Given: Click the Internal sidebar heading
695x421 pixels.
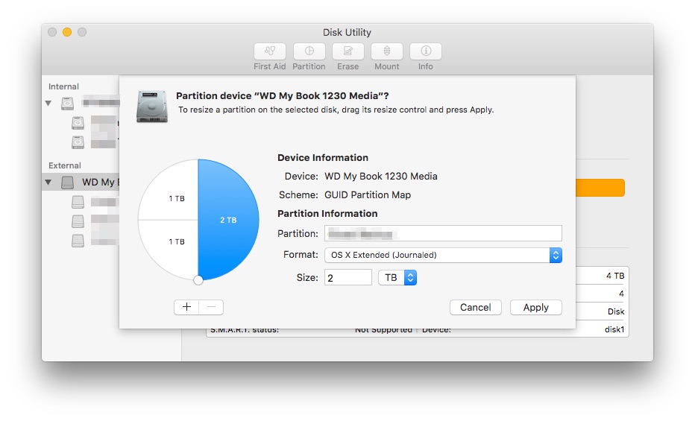Looking at the screenshot, I should pos(64,86).
